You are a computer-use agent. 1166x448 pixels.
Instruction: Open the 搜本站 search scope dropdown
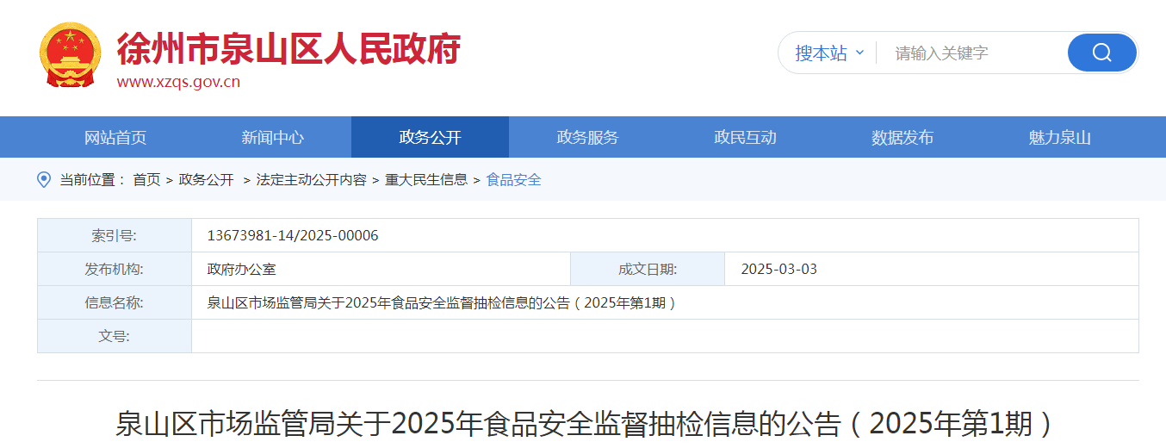[x=829, y=53]
